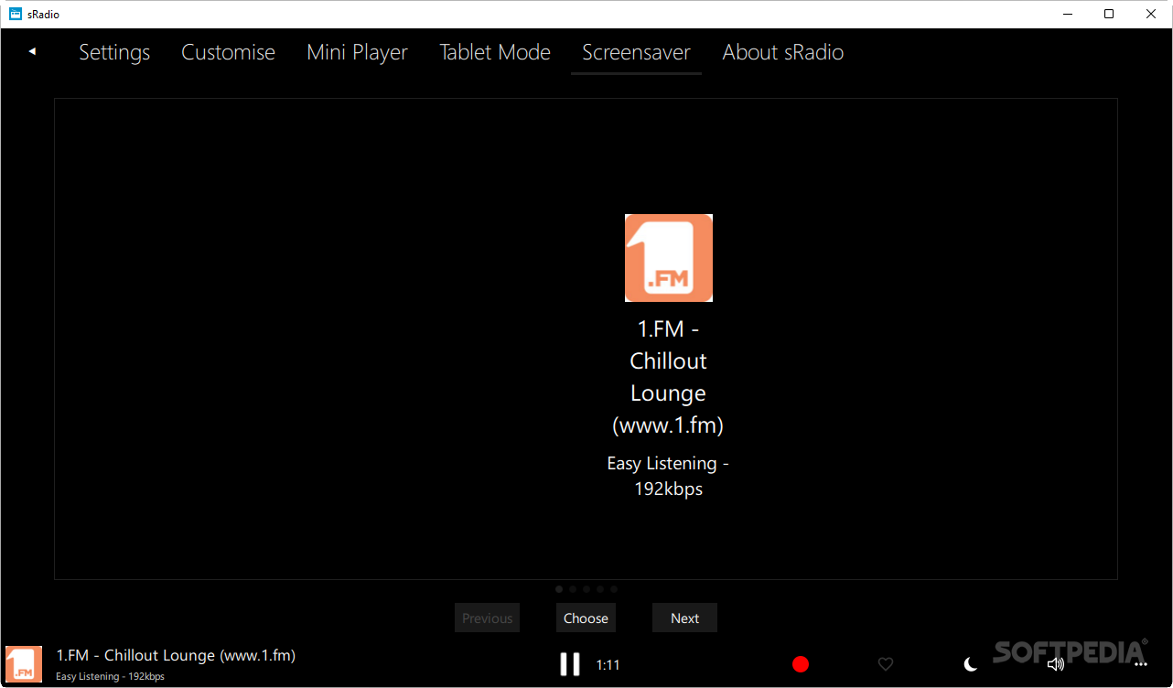1173x688 pixels.
Task: Open the About sRadio tab
Action: [782, 52]
